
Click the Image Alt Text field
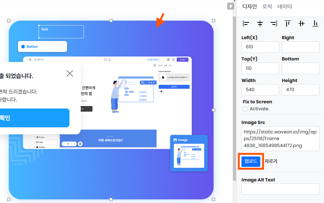point(280,189)
